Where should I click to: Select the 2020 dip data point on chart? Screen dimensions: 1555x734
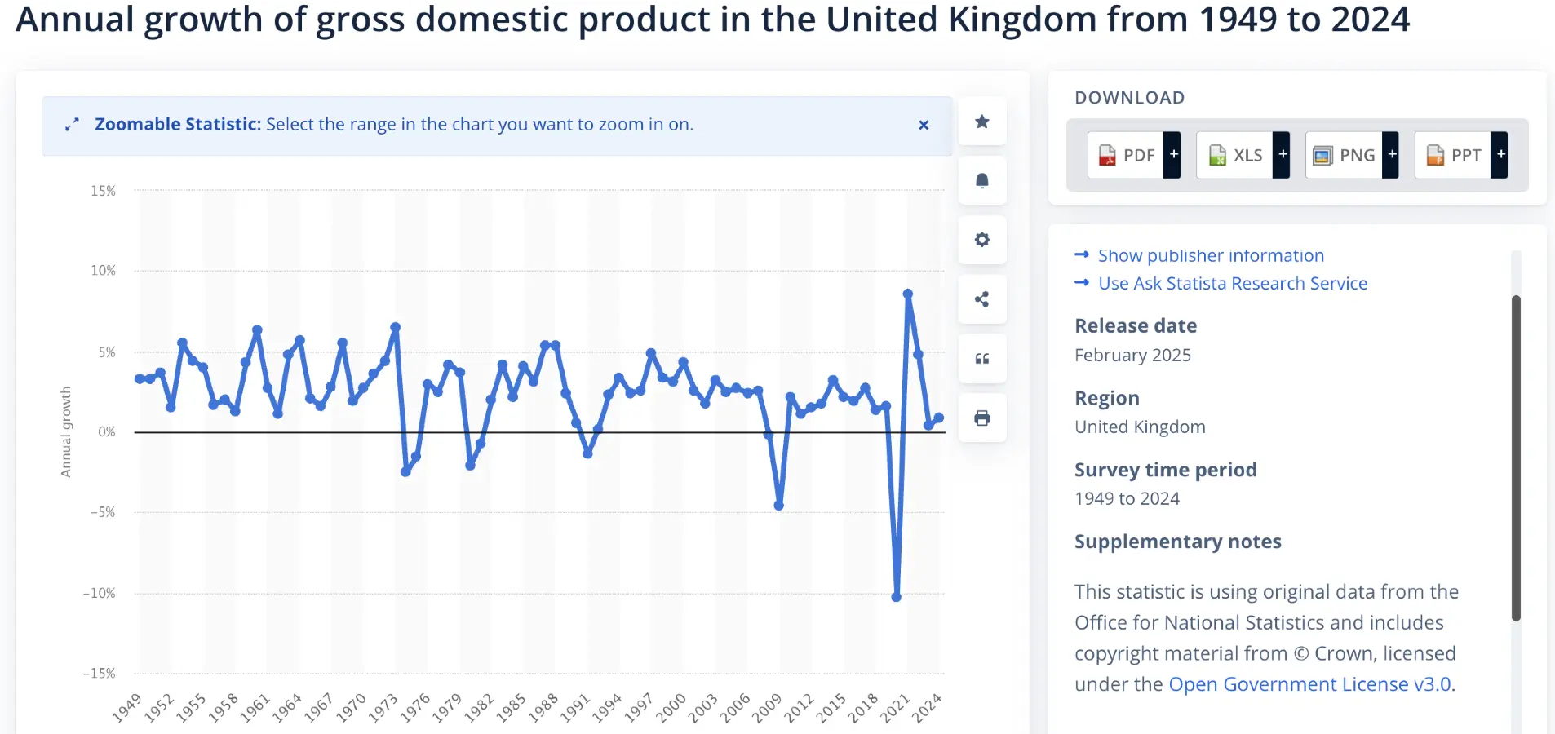coord(897,598)
